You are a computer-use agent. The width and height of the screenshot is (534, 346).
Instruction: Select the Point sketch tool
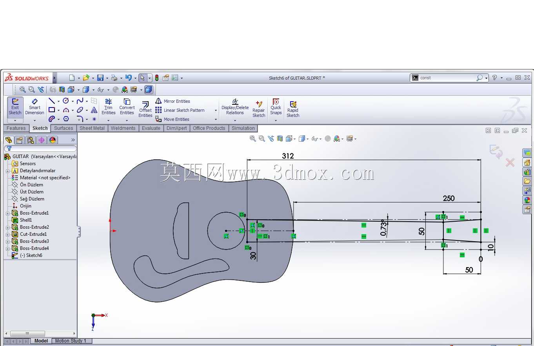pos(94,119)
